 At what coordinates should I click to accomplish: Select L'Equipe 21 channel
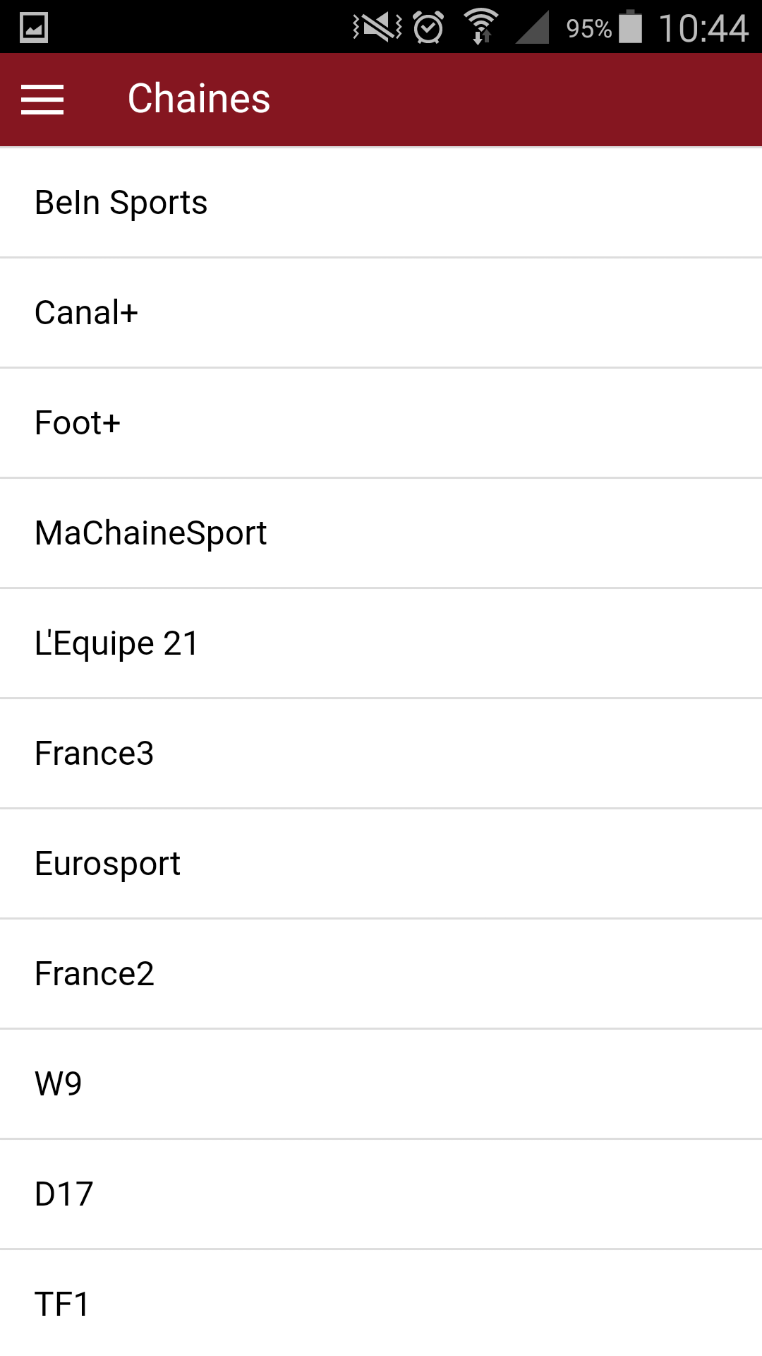[x=381, y=643]
